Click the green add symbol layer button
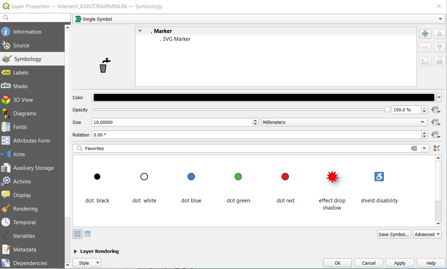This screenshot has height=269, width=447. point(425,34)
